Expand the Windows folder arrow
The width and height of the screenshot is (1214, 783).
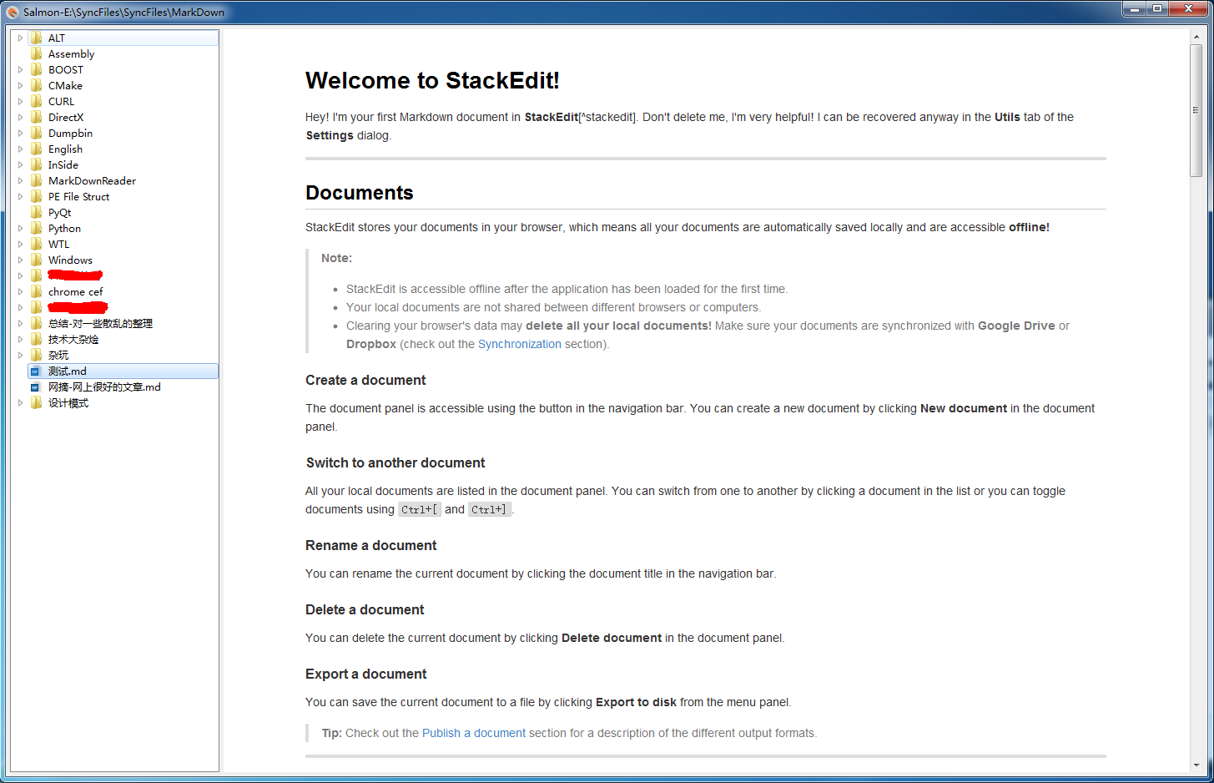click(21, 260)
